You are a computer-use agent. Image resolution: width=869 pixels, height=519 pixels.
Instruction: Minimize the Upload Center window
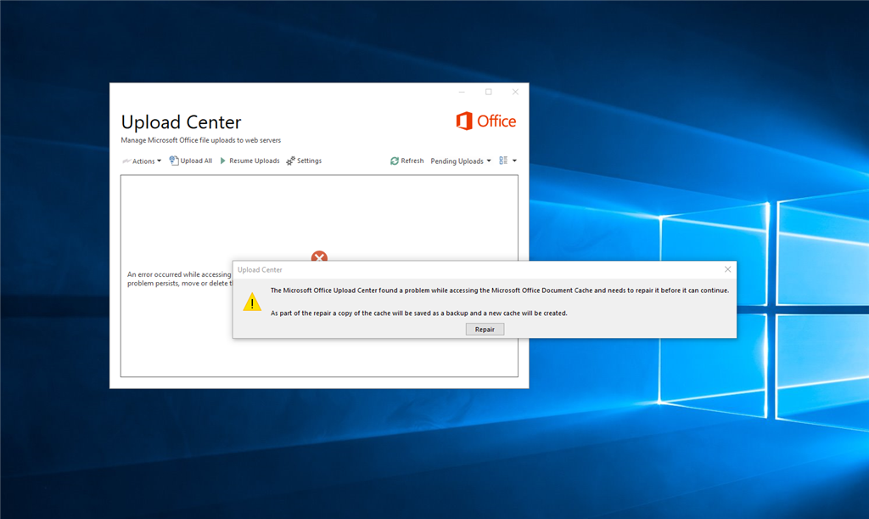coord(462,92)
